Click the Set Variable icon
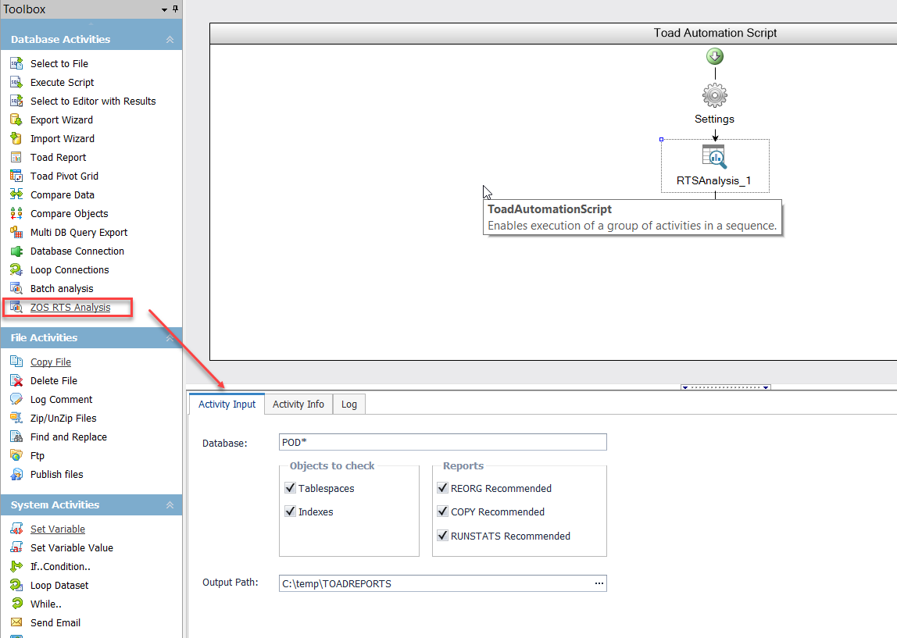Image resolution: width=897 pixels, height=638 pixels. [x=16, y=529]
